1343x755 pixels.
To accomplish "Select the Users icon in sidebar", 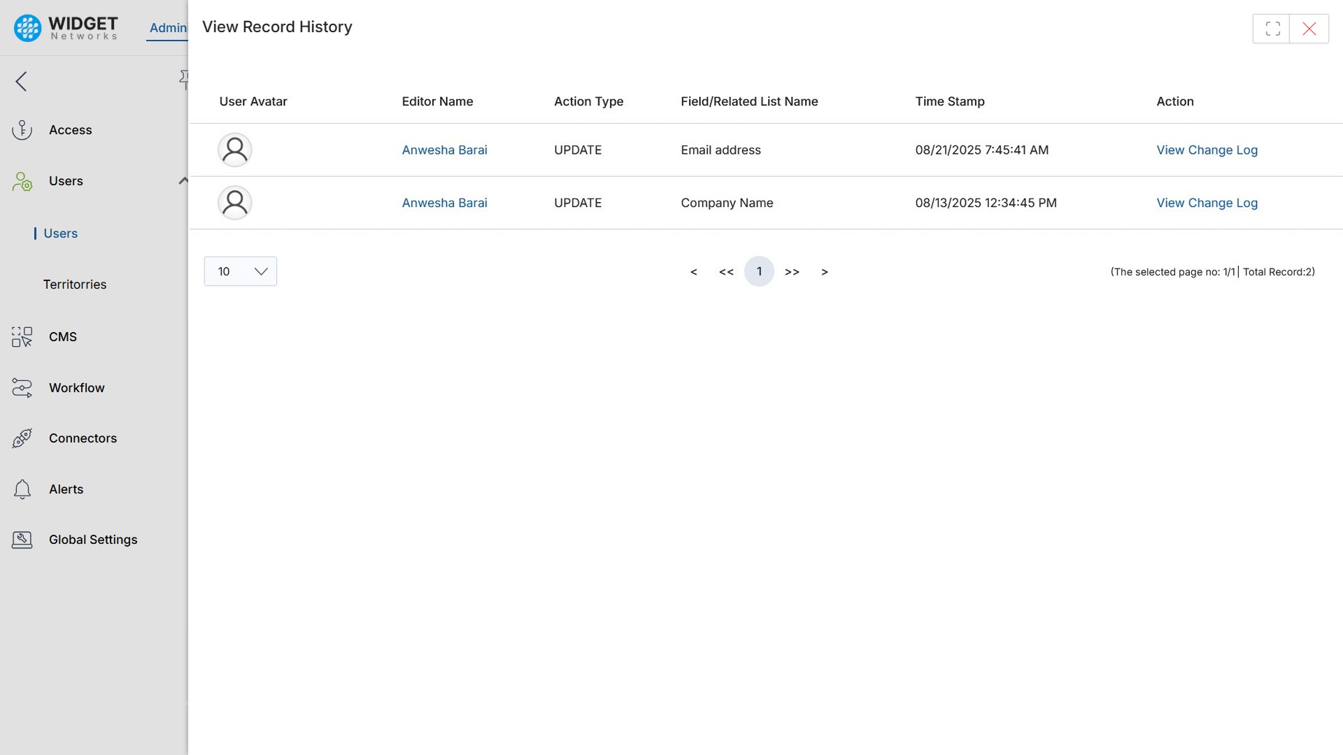I will [x=22, y=181].
